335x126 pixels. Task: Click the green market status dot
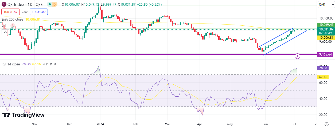coord(49,5)
